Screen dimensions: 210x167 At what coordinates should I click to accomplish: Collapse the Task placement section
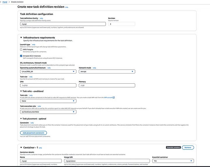[x=21, y=119]
